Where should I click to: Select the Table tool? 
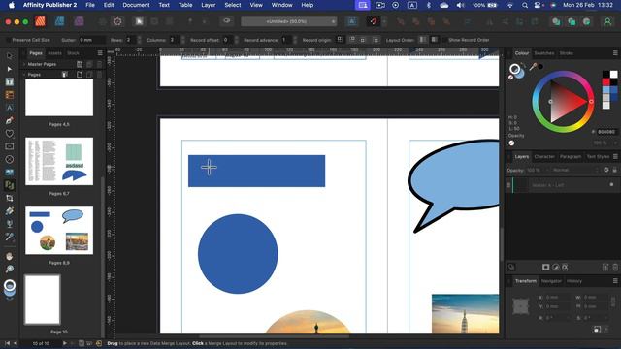(10, 95)
